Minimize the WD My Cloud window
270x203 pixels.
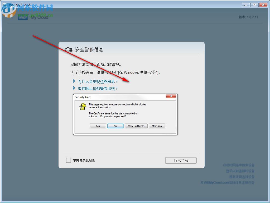246,5
